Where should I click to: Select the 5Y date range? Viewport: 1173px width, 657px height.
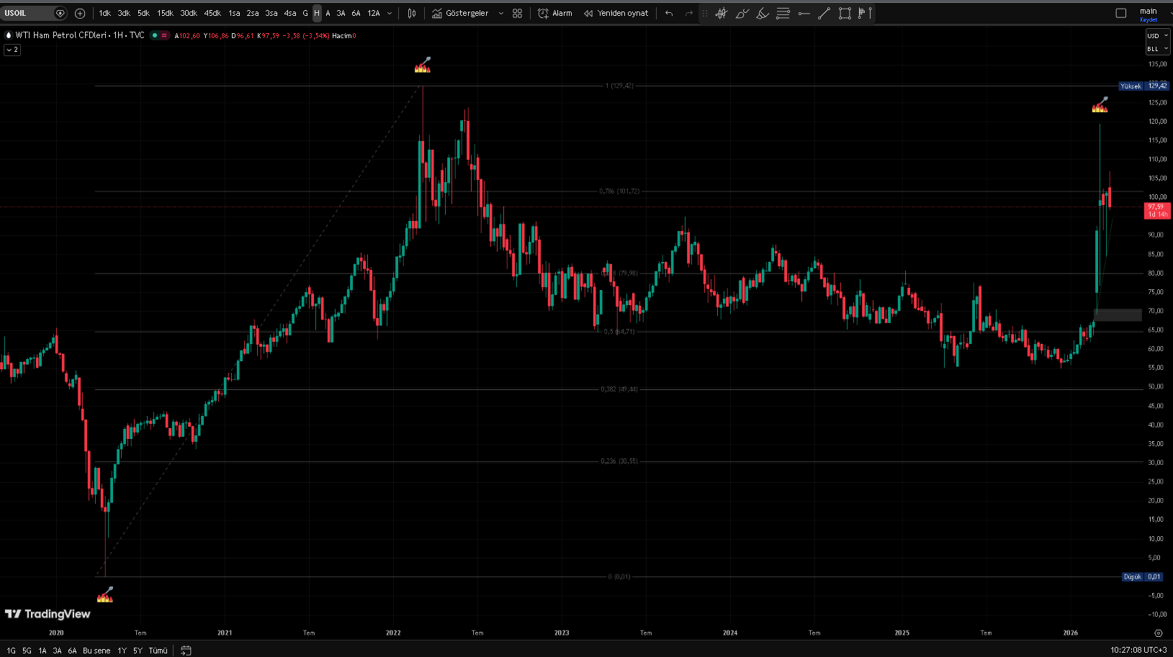click(138, 651)
